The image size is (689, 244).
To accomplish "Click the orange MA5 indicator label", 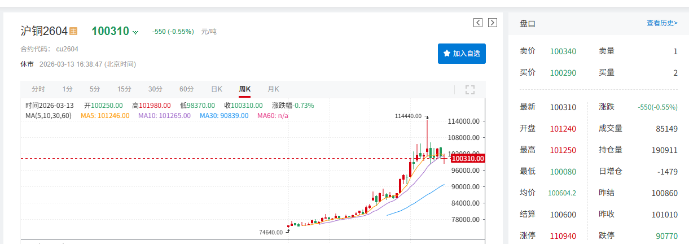I will [x=105, y=115].
